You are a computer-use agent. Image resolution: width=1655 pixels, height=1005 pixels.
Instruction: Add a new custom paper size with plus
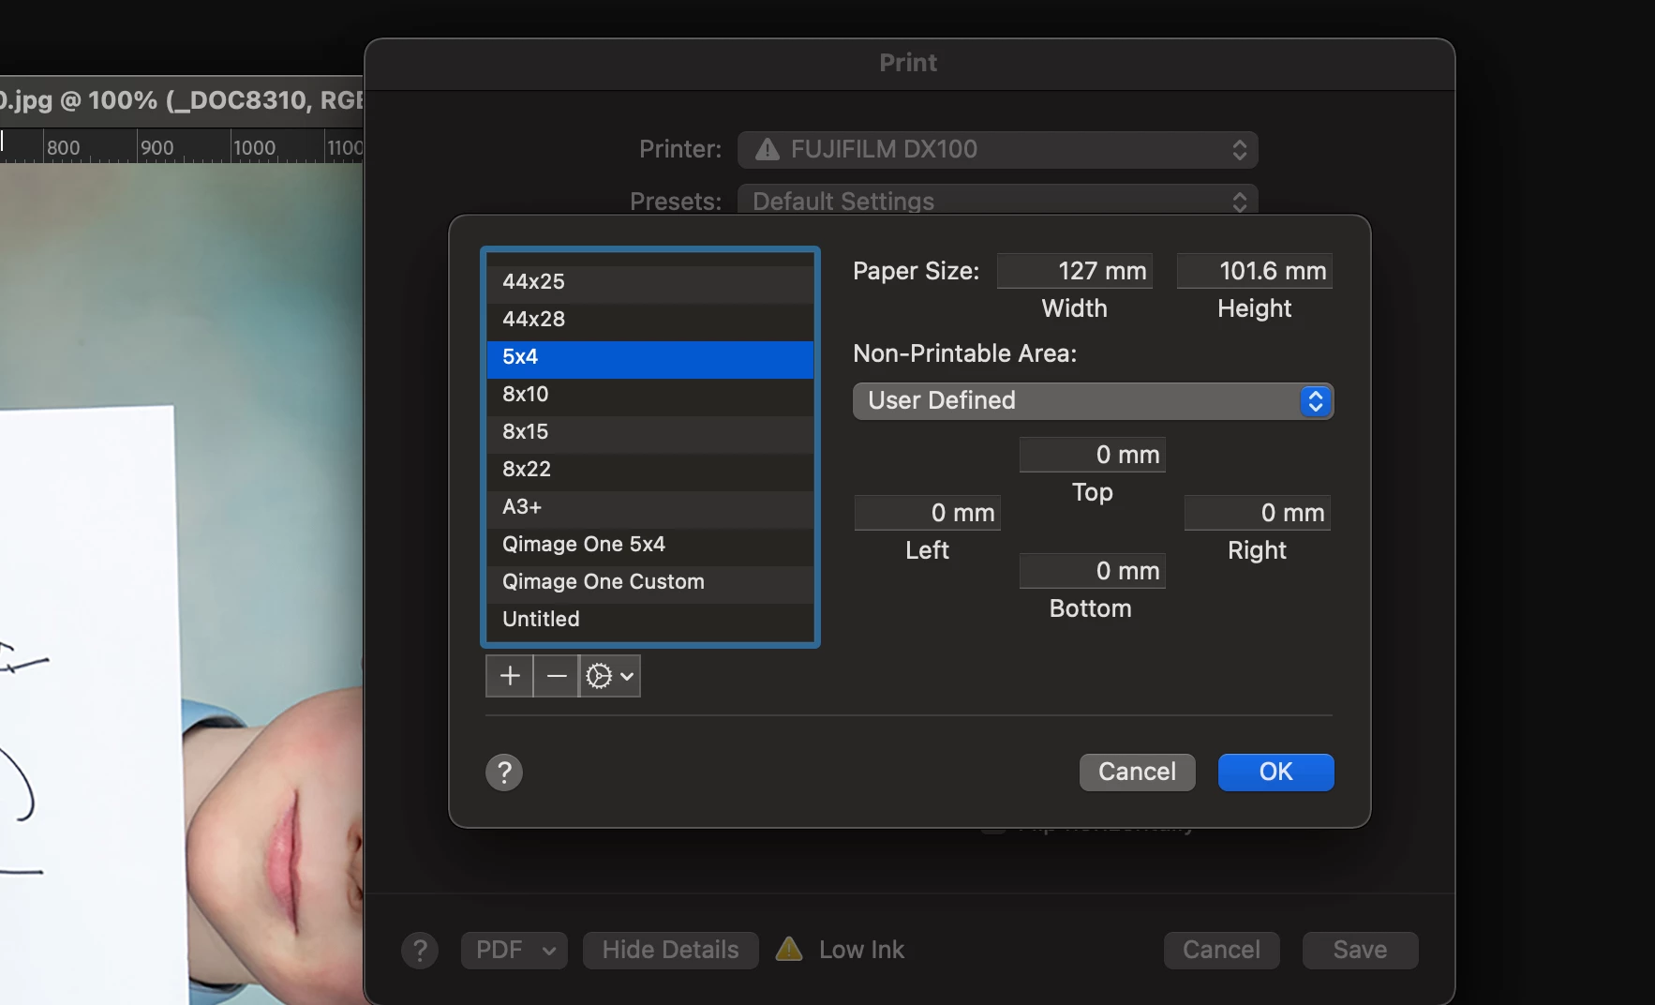[x=510, y=676]
